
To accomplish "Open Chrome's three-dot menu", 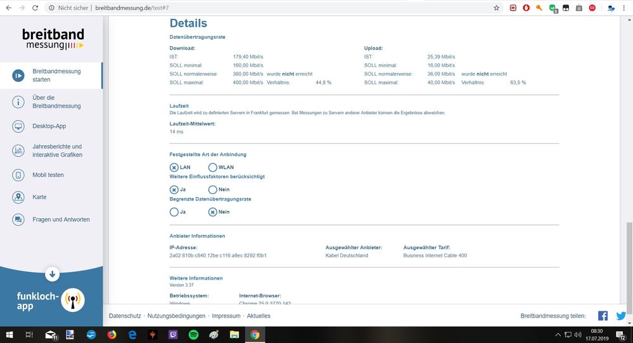I will click(x=625, y=8).
